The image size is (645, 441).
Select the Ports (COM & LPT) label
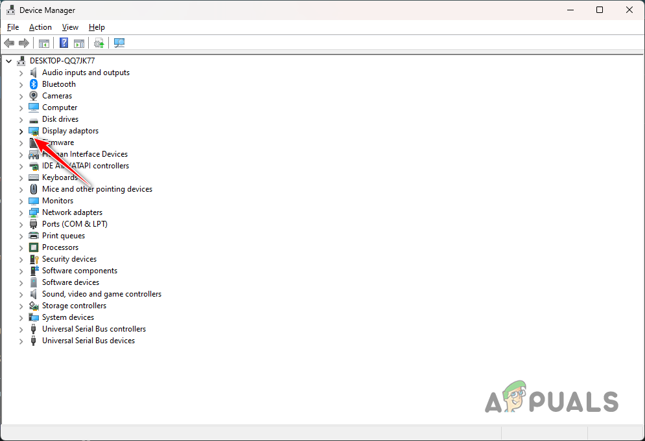point(75,224)
